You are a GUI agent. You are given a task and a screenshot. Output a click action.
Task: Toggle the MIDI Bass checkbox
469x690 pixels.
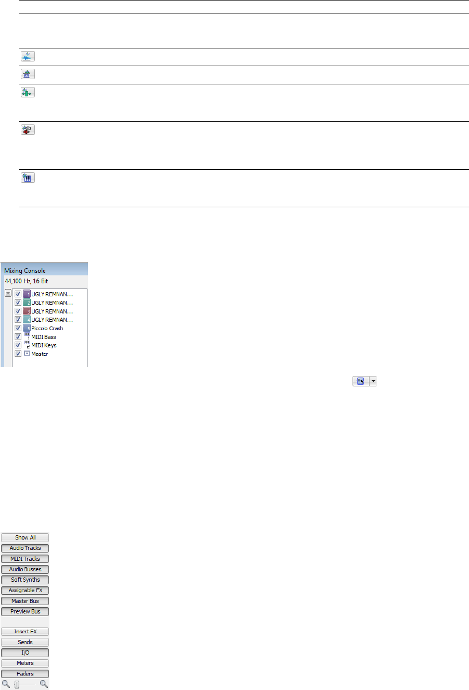[18, 337]
